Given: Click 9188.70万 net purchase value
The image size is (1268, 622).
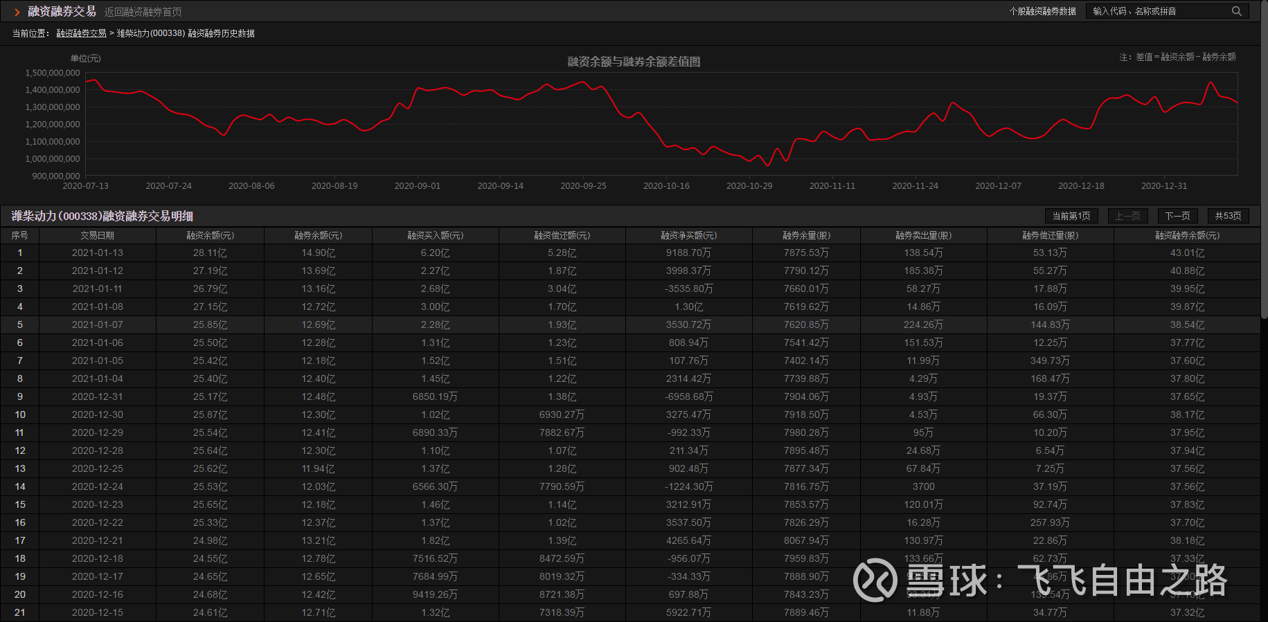Looking at the screenshot, I should click(x=689, y=253).
